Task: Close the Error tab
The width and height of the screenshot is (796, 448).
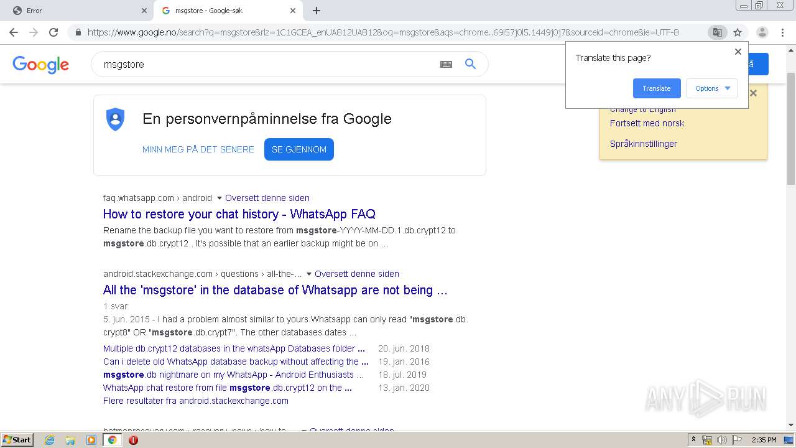Action: [144, 11]
